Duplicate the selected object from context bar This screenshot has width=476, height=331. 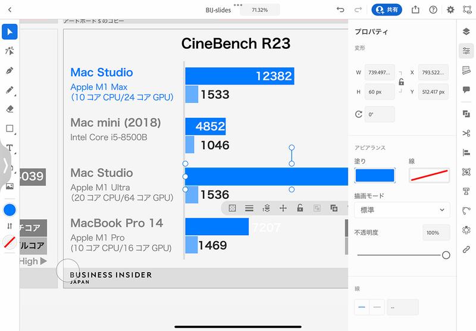(334, 208)
